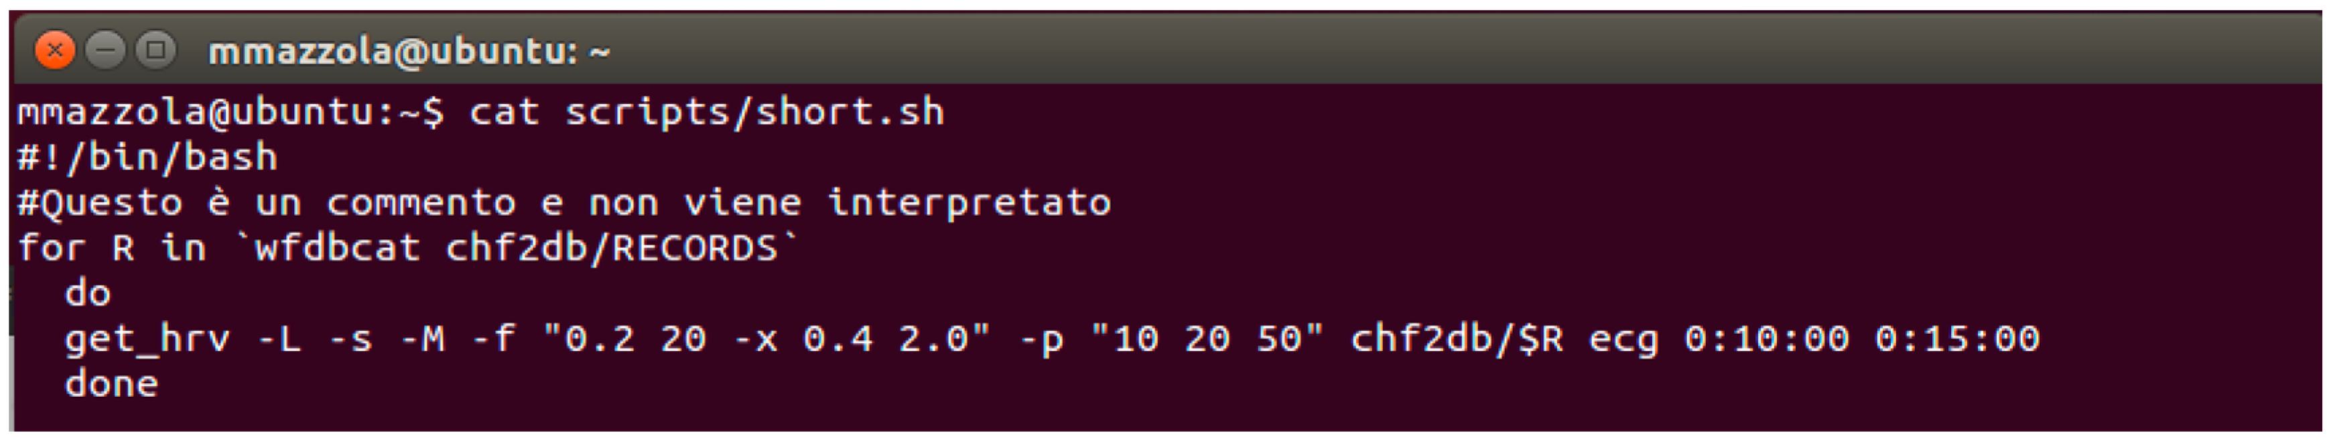Click the shell prompt mmazzola@ubuntu:~$

coord(230,112)
